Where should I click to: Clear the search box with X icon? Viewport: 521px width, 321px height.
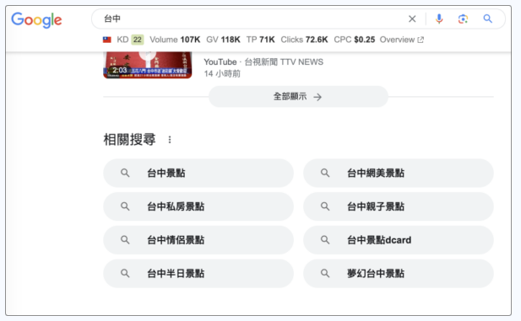tap(412, 19)
